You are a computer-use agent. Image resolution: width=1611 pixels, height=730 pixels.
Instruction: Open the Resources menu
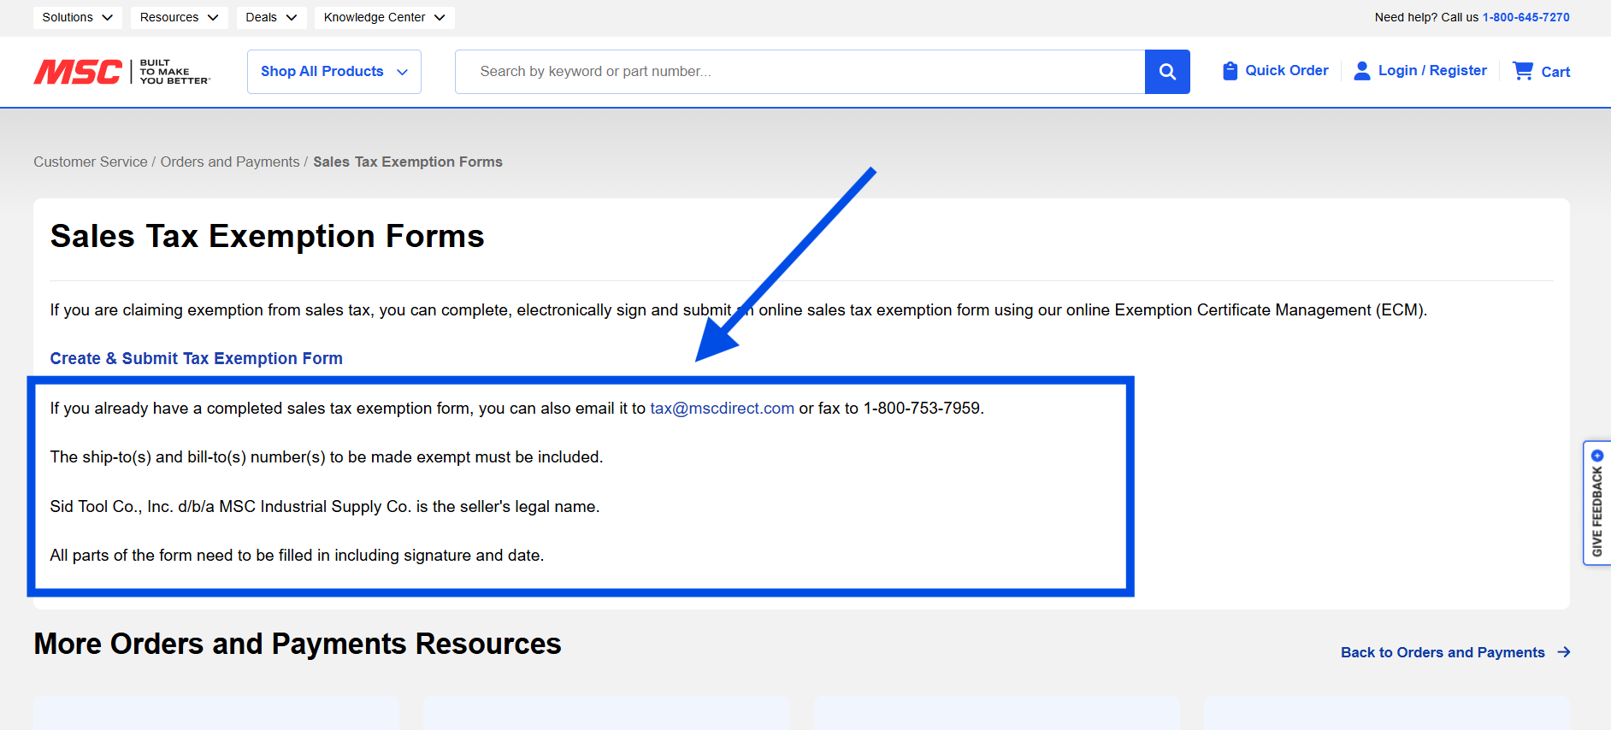[180, 17]
